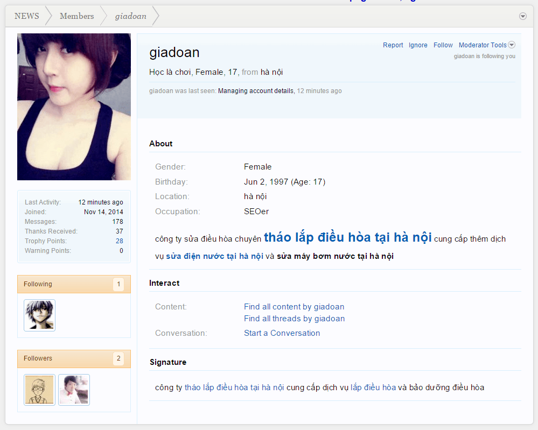Click Messages count '178'
Image resolution: width=538 pixels, height=430 pixels.
118,222
